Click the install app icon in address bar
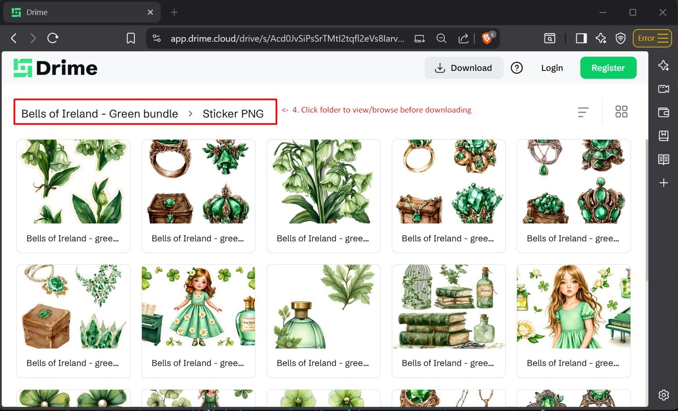Viewport: 678px width, 411px height. click(420, 38)
